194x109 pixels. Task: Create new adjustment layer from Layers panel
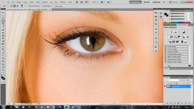(178, 103)
